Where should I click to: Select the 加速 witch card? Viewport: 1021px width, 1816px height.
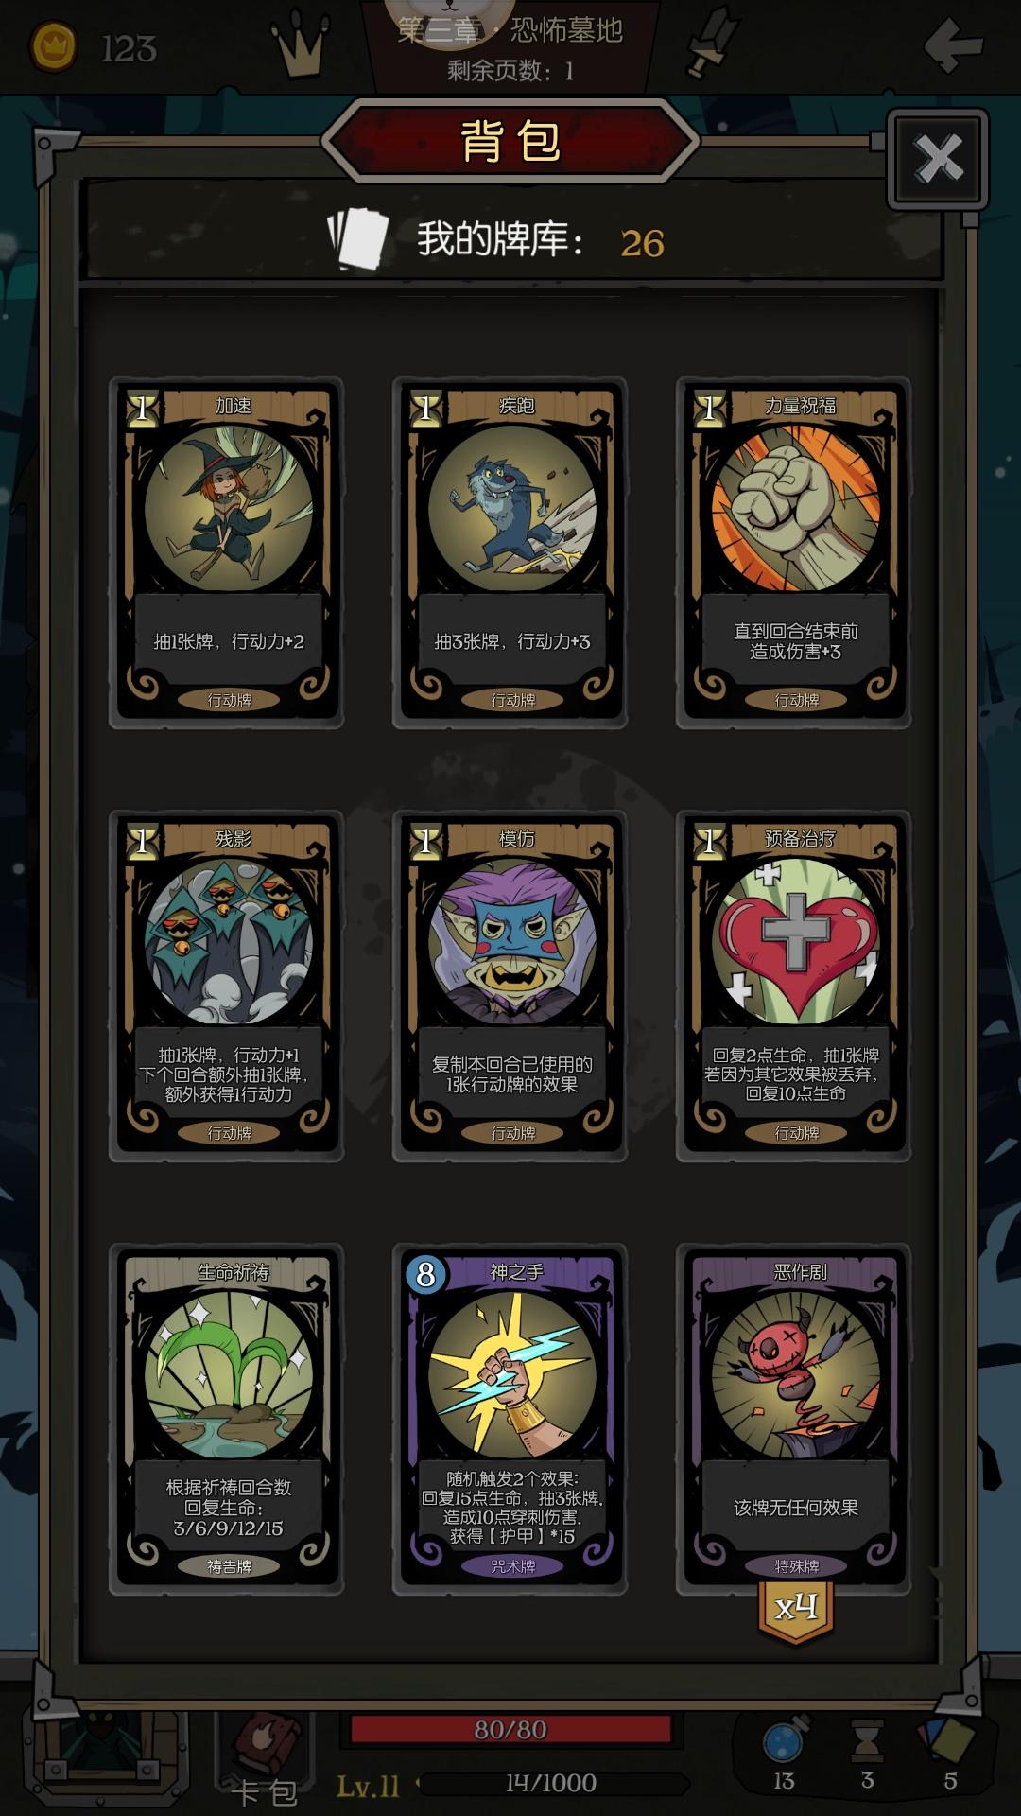coord(227,553)
